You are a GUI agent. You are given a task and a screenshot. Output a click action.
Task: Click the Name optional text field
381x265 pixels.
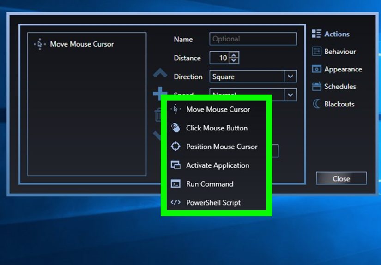pyautogui.click(x=253, y=39)
